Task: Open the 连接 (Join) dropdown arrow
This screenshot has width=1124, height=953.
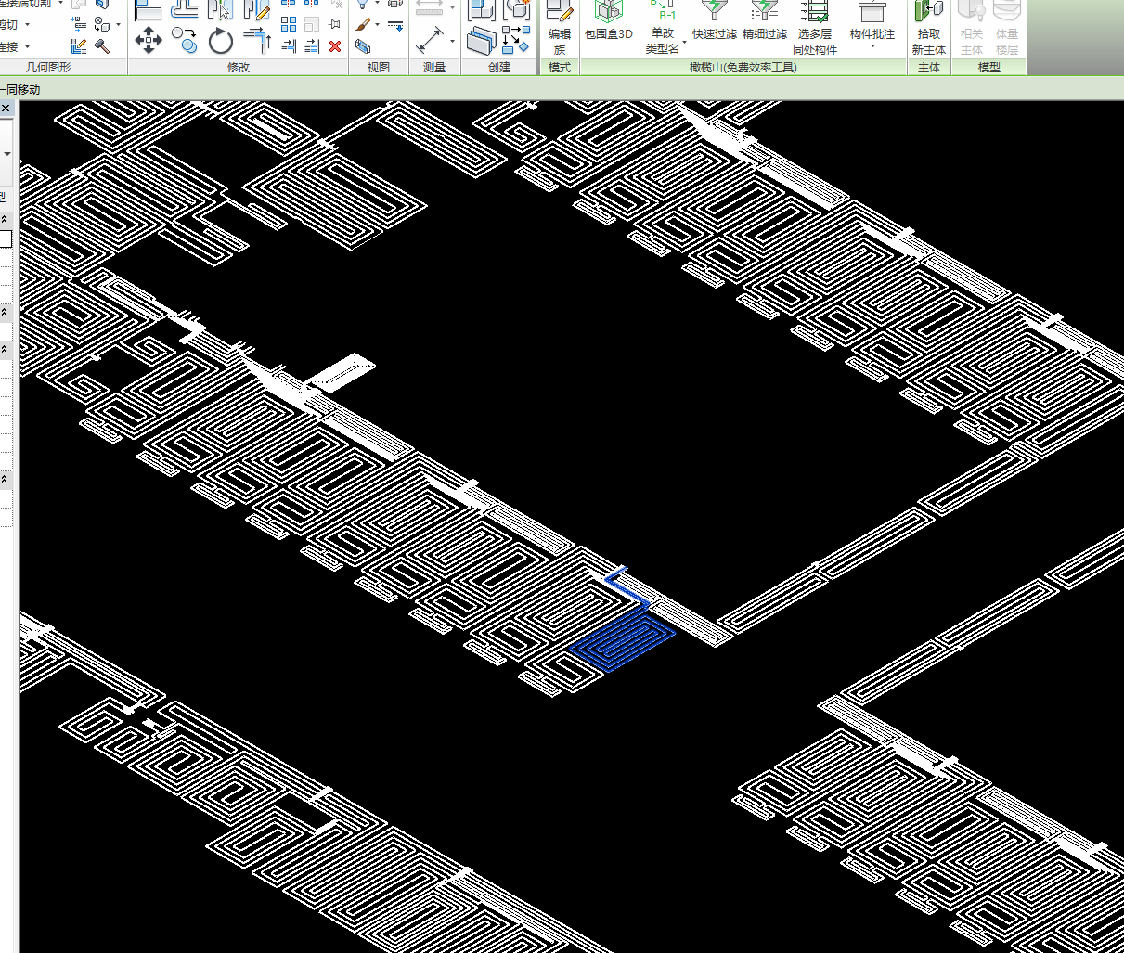Action: coord(28,46)
